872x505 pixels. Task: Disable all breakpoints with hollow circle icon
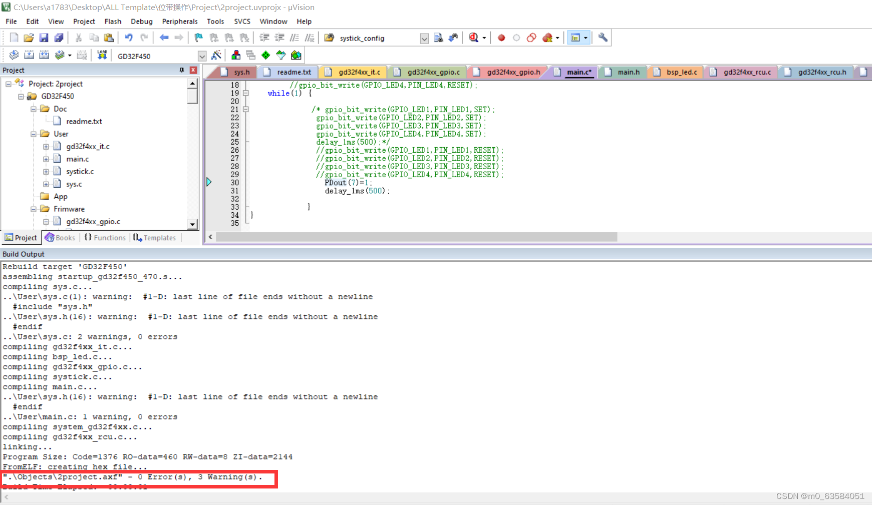coord(516,38)
